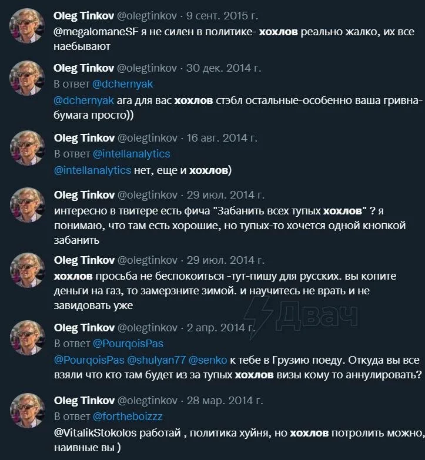Image resolution: width=425 pixels, height=460 pixels.
Task: Open the 2 апр. 2014 г. timestamp
Action: click(x=220, y=328)
